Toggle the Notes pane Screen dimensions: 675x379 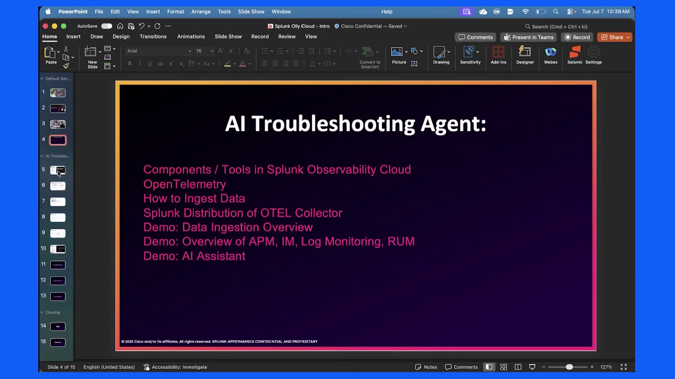(426, 367)
